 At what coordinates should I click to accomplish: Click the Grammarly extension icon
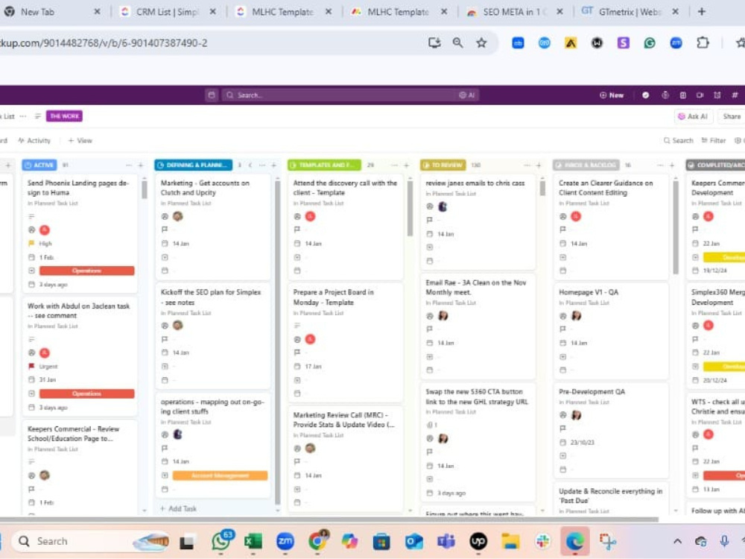click(650, 43)
